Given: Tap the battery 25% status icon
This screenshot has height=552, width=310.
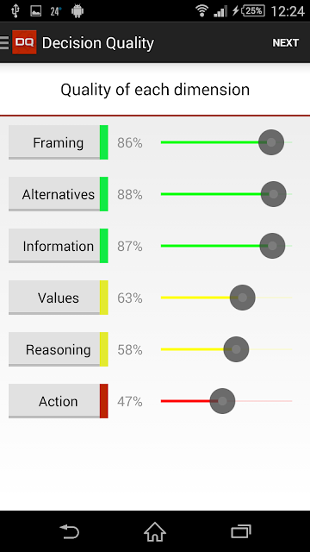Looking at the screenshot, I should (x=254, y=11).
